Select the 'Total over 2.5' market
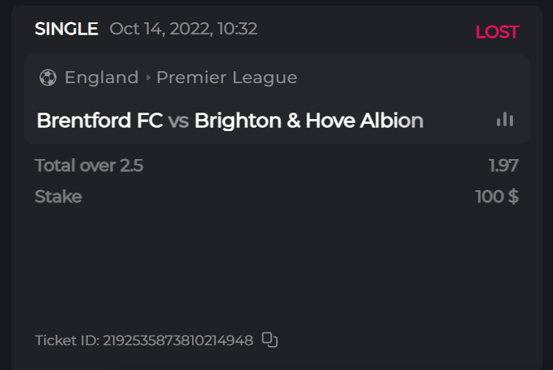The width and height of the screenshot is (553, 370). (x=89, y=166)
